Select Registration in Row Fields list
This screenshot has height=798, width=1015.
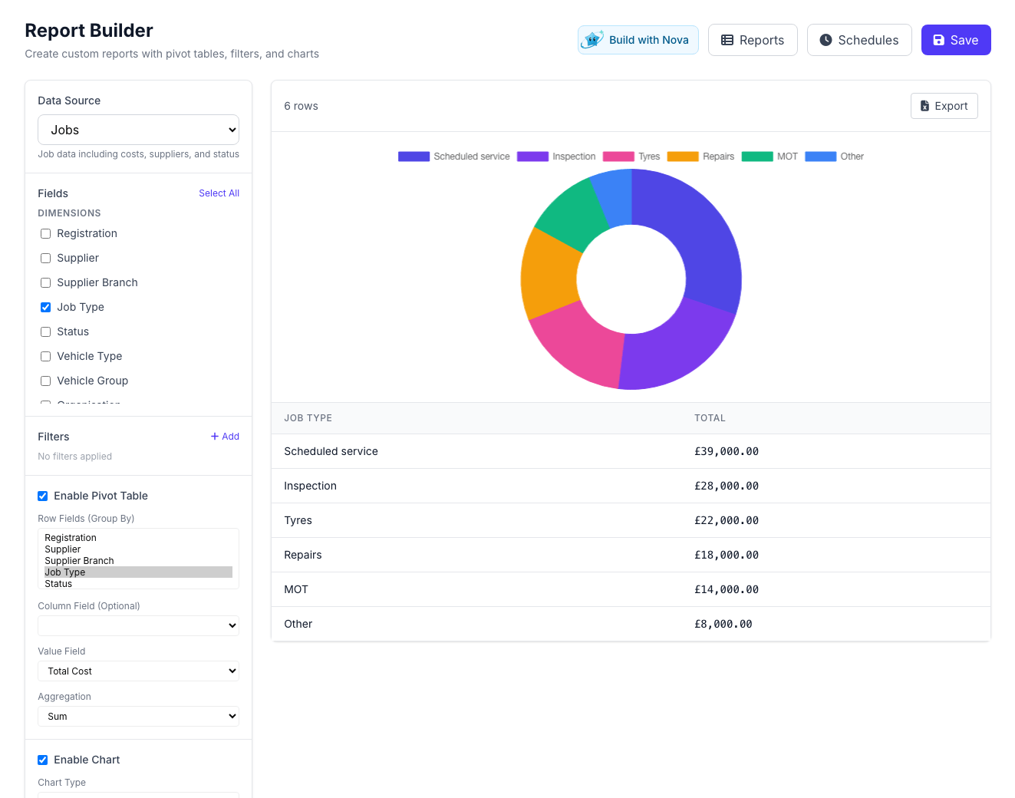coord(138,538)
